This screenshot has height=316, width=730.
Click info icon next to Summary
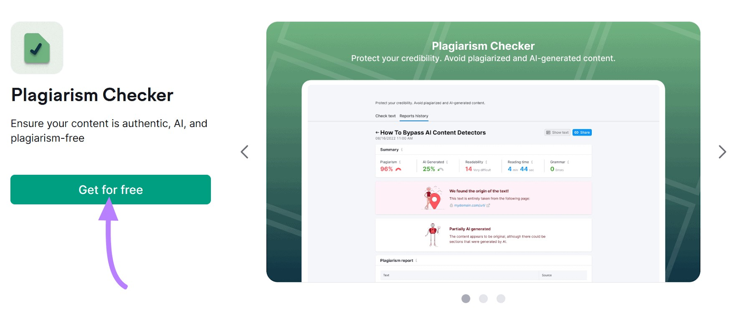[x=402, y=150]
